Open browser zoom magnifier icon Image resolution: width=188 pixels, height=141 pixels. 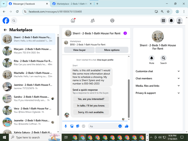click(162, 12)
